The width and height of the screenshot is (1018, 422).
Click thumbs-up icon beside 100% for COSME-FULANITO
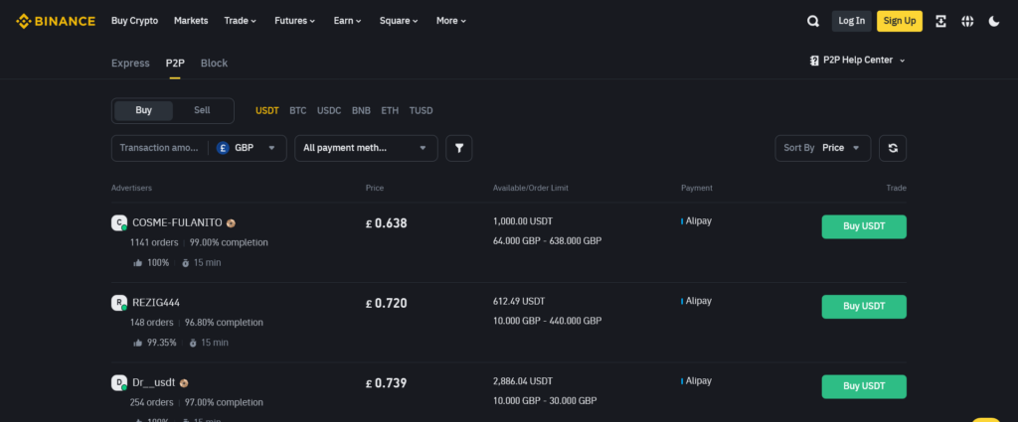tap(137, 262)
